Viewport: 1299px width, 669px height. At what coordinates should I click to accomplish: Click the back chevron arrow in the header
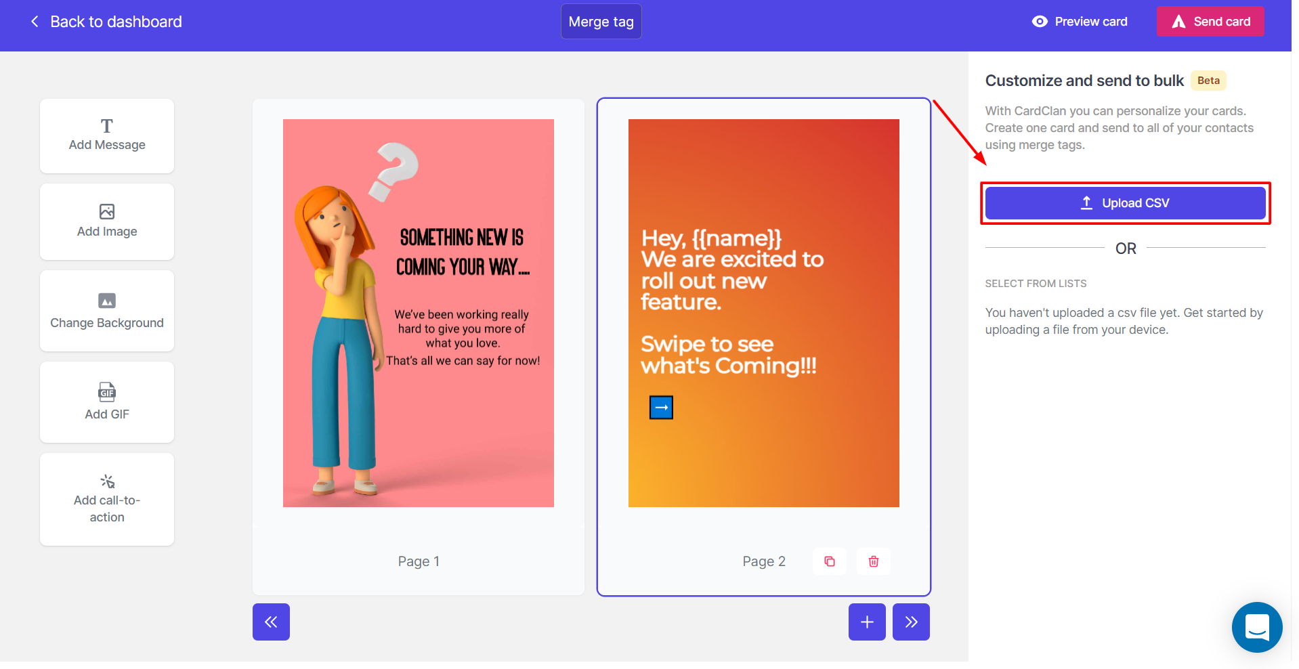[x=35, y=22]
